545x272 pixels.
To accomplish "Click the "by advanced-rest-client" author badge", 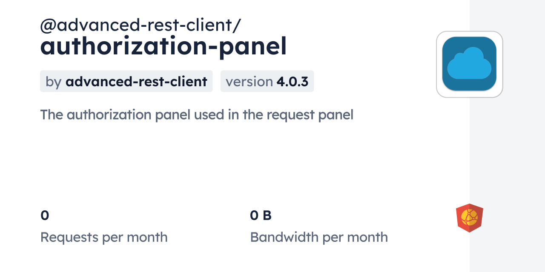I will point(126,81).
